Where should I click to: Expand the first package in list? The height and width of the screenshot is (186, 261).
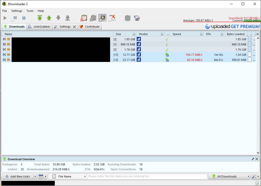click(4, 39)
